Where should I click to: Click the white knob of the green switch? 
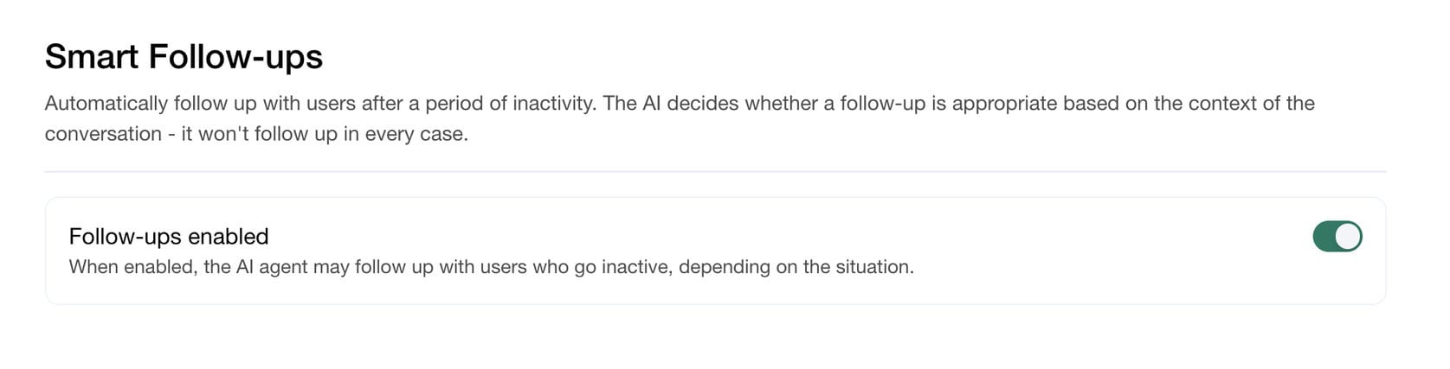coord(1348,237)
